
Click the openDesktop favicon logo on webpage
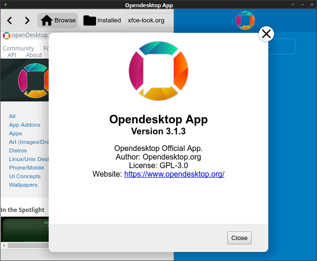click(x=7, y=36)
